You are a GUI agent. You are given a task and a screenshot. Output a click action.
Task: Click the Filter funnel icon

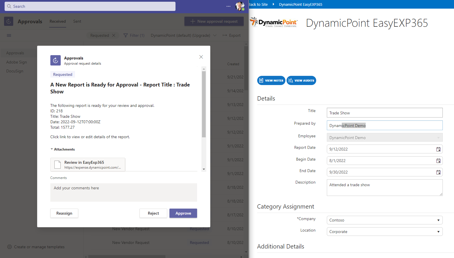[x=125, y=35]
